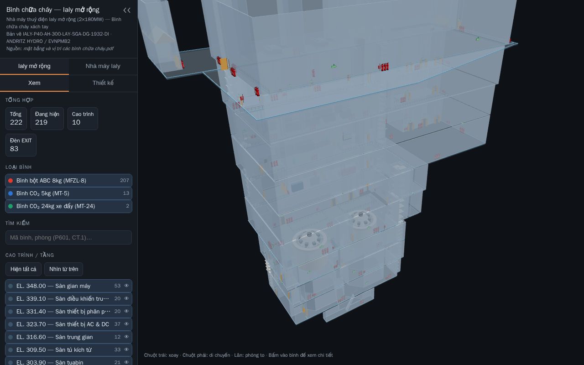This screenshot has width=584, height=365.
Task: Hide the EL. 339.10 level via eye icon
Action: [x=126, y=299]
